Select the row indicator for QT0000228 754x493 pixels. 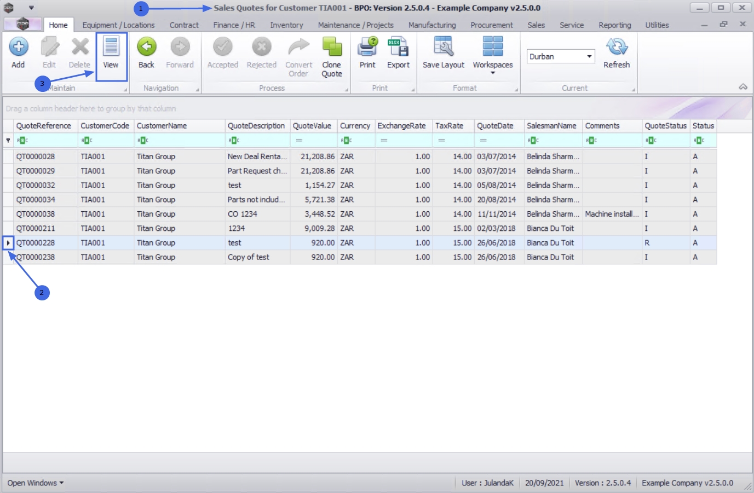click(8, 243)
